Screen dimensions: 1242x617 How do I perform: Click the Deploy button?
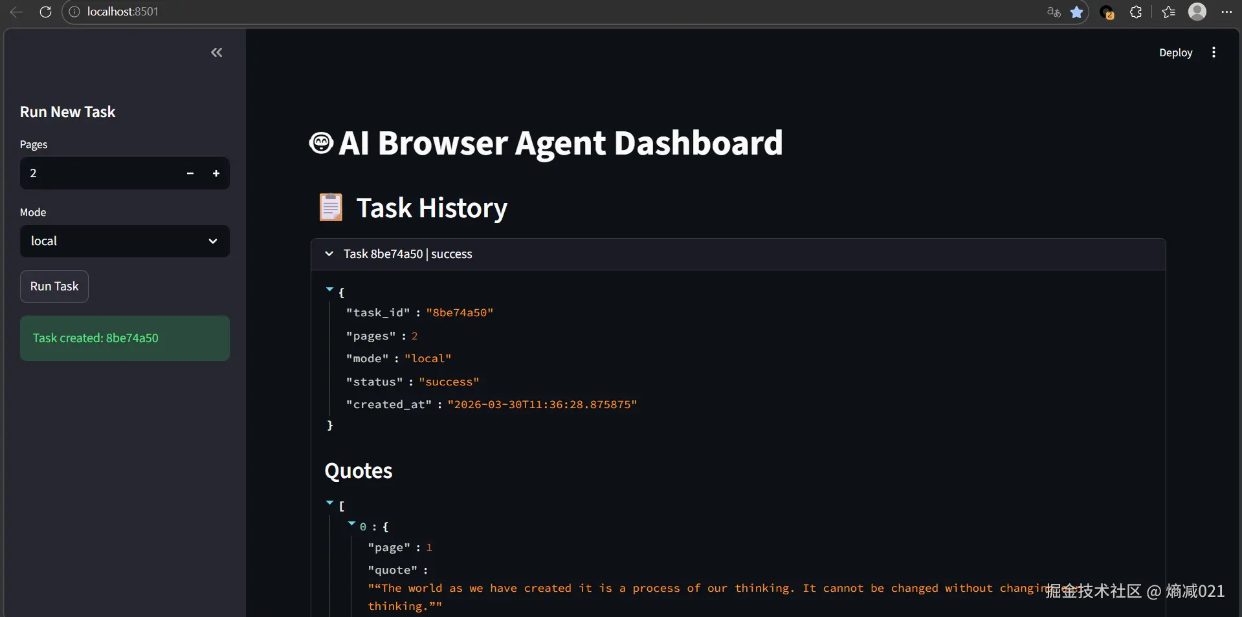click(x=1175, y=52)
